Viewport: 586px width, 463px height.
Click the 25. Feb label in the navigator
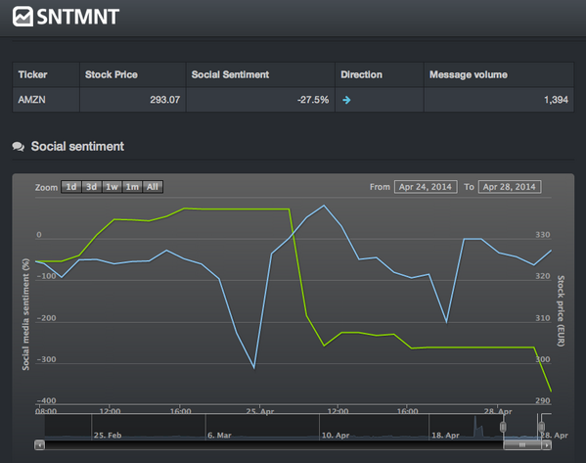point(108,436)
